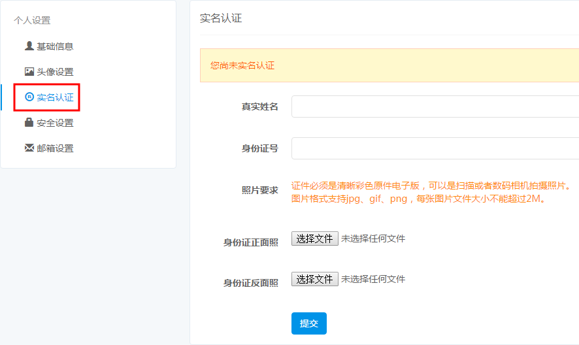Image resolution: width=579 pixels, height=345 pixels.
Task: Click the yellow 您尚未实名认证 alert banner
Action: [x=389, y=65]
